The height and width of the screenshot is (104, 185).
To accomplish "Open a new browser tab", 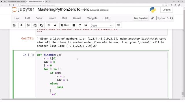I will 47,1.
